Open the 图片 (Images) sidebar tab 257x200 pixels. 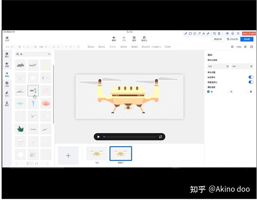click(7, 55)
